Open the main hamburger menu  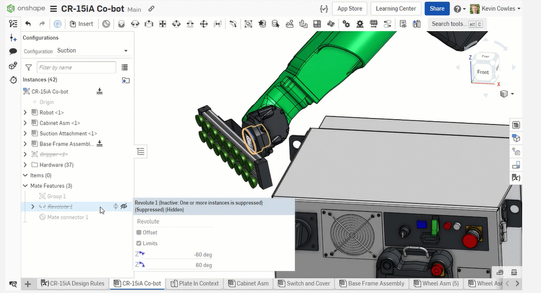pos(53,9)
